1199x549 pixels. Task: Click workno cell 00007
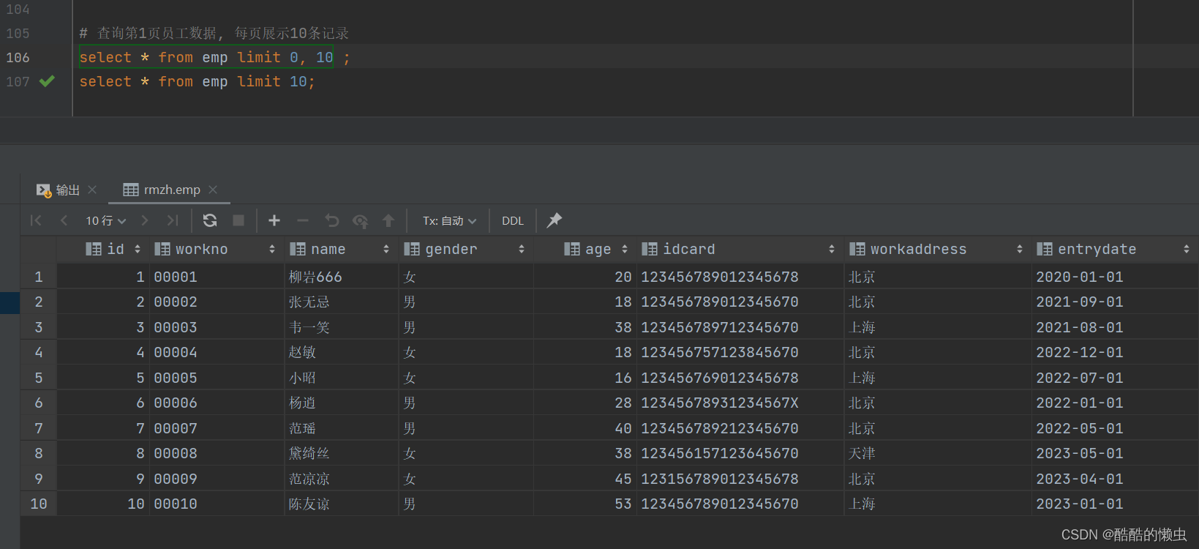(217, 428)
